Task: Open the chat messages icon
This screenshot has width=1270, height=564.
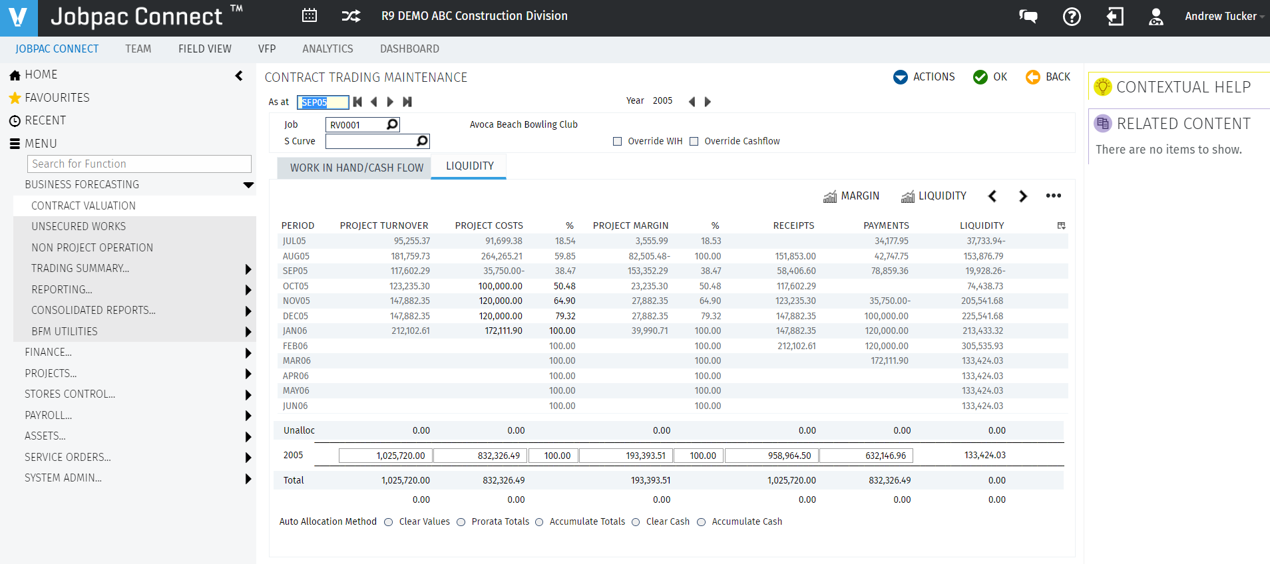Action: [1028, 17]
